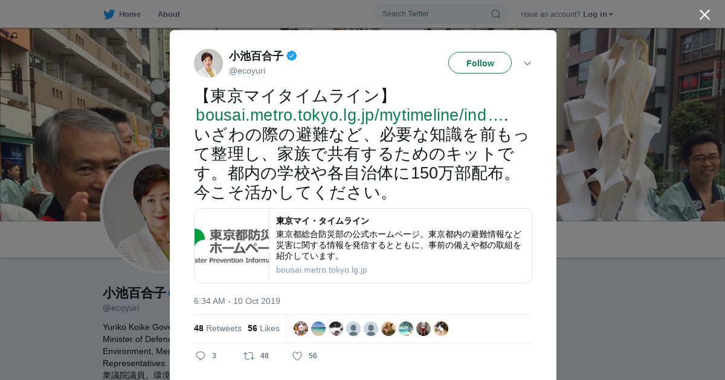Click the Twitter bird Home icon
The width and height of the screenshot is (725, 380).
pos(109,14)
